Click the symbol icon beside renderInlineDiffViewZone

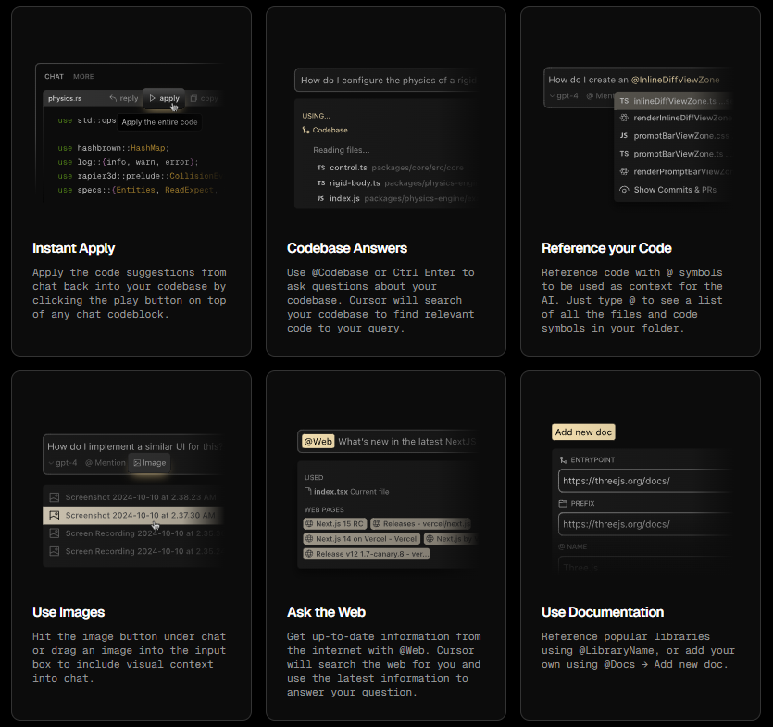[x=624, y=118]
